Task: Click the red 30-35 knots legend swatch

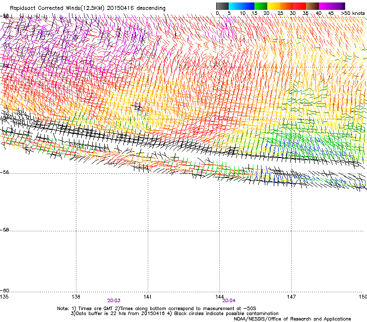Action: 300,6
